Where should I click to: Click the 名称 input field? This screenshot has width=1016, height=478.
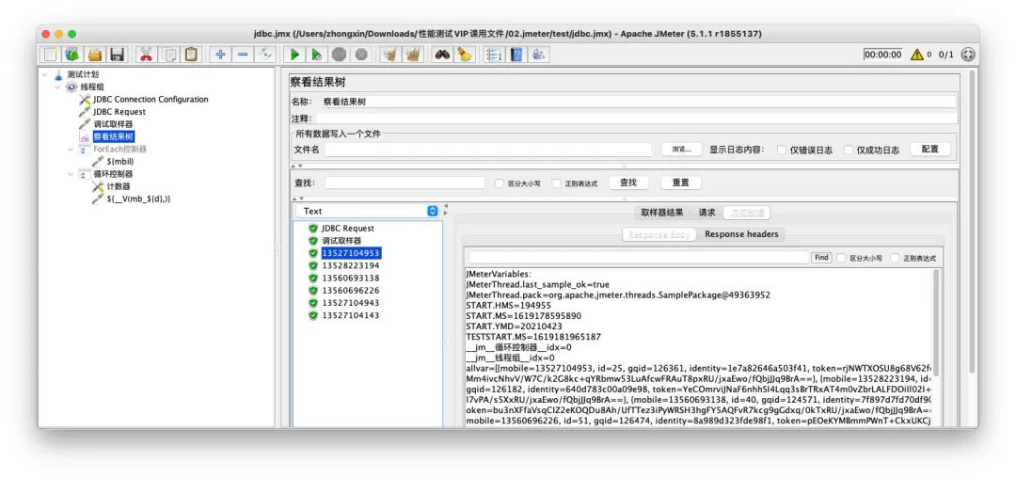[x=639, y=102]
